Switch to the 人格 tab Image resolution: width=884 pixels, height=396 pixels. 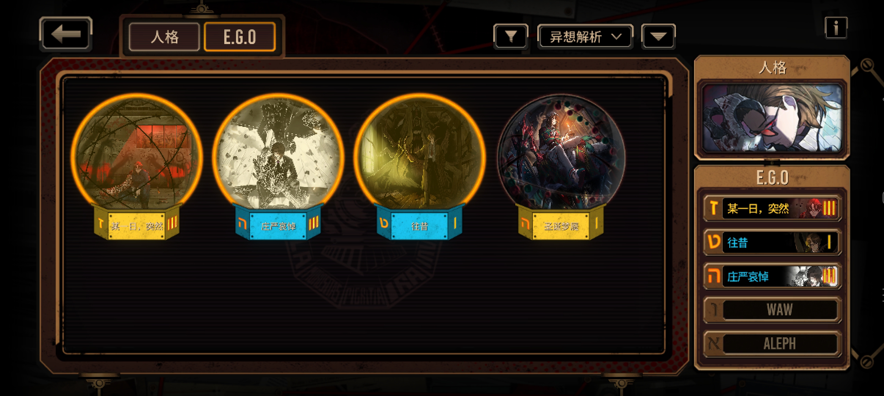click(x=165, y=37)
